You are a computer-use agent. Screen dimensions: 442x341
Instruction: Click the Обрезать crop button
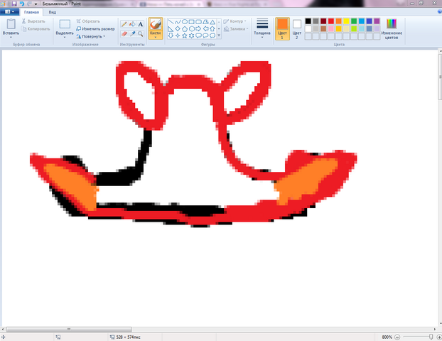(x=88, y=21)
